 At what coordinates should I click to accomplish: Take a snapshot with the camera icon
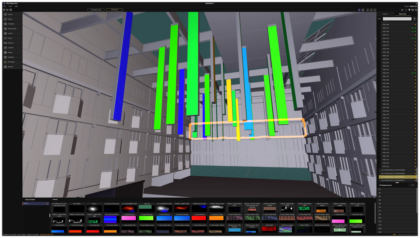(x=402, y=10)
